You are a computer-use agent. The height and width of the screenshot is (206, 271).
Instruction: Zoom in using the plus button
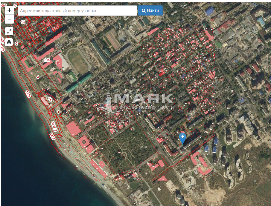9,10
